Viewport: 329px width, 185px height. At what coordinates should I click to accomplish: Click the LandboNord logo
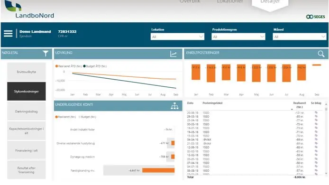(29, 9)
